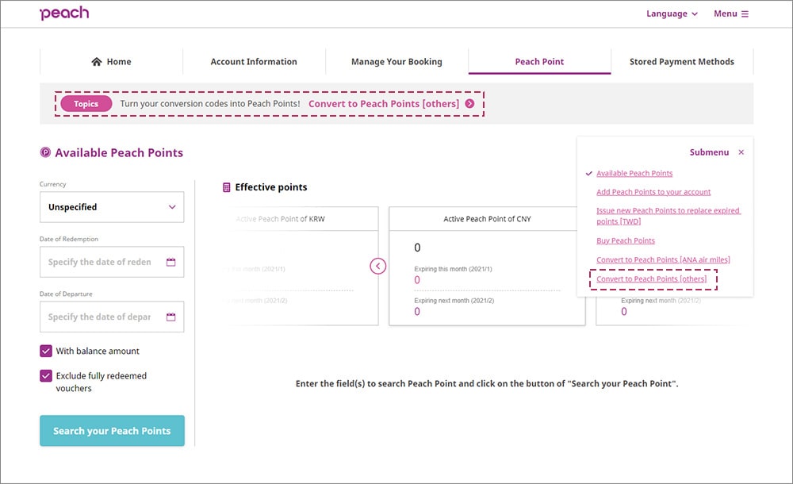793x484 pixels.
Task: Click the Home house icon
Action: click(x=97, y=61)
